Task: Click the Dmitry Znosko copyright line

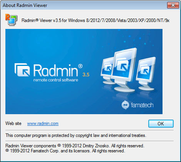Action: tap(75, 146)
